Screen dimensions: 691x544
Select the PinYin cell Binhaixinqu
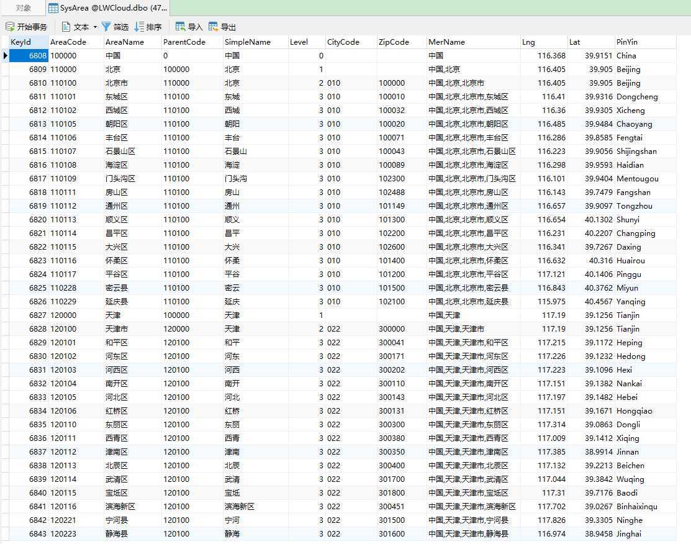(645, 507)
